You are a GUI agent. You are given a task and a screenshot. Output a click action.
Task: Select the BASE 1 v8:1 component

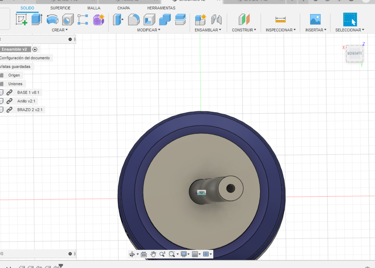(x=28, y=92)
